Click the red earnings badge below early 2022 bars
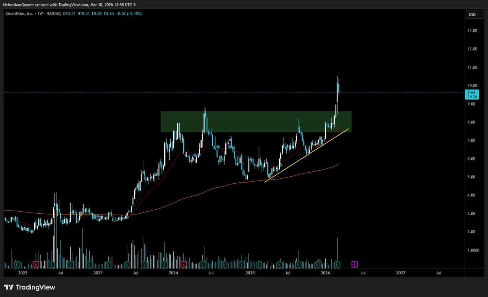The width and height of the screenshot is (488, 297). 36,264
